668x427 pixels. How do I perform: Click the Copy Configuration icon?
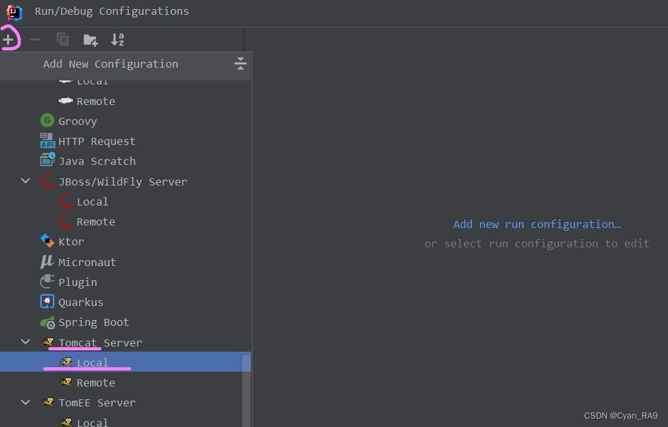point(62,39)
